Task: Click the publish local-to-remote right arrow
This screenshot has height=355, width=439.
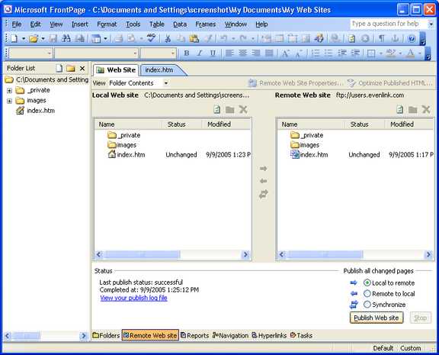Action: pyautogui.click(x=263, y=168)
